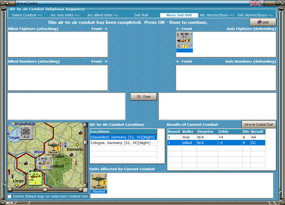Image resolution: width=285 pixels, height=205 pixels.
Task: Click the Die column header
Action: coord(246,131)
